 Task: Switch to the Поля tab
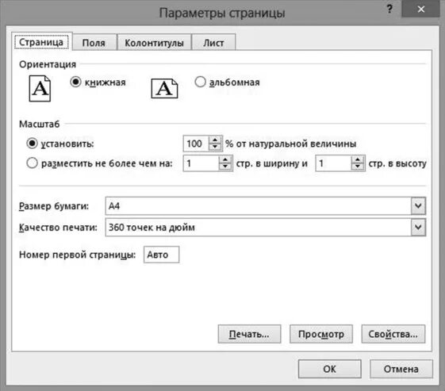(94, 43)
